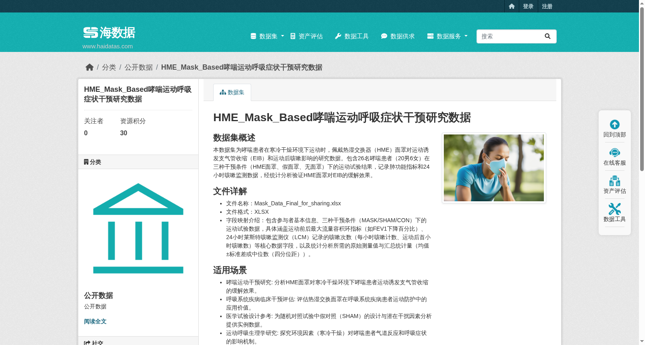The width and height of the screenshot is (645, 345).
Task: Open 资产评估 icon in floating sidebar
Action: point(615,181)
